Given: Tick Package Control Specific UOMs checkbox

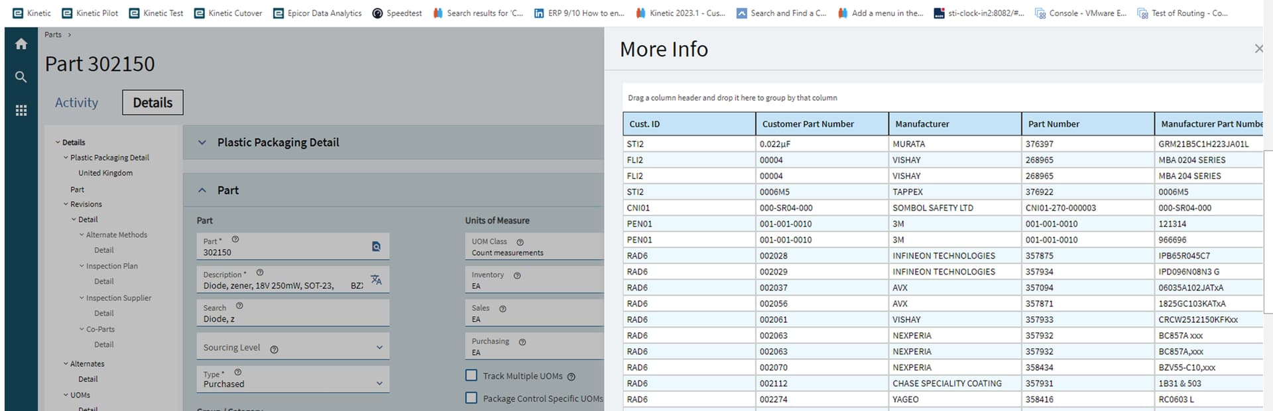Looking at the screenshot, I should 471,398.
